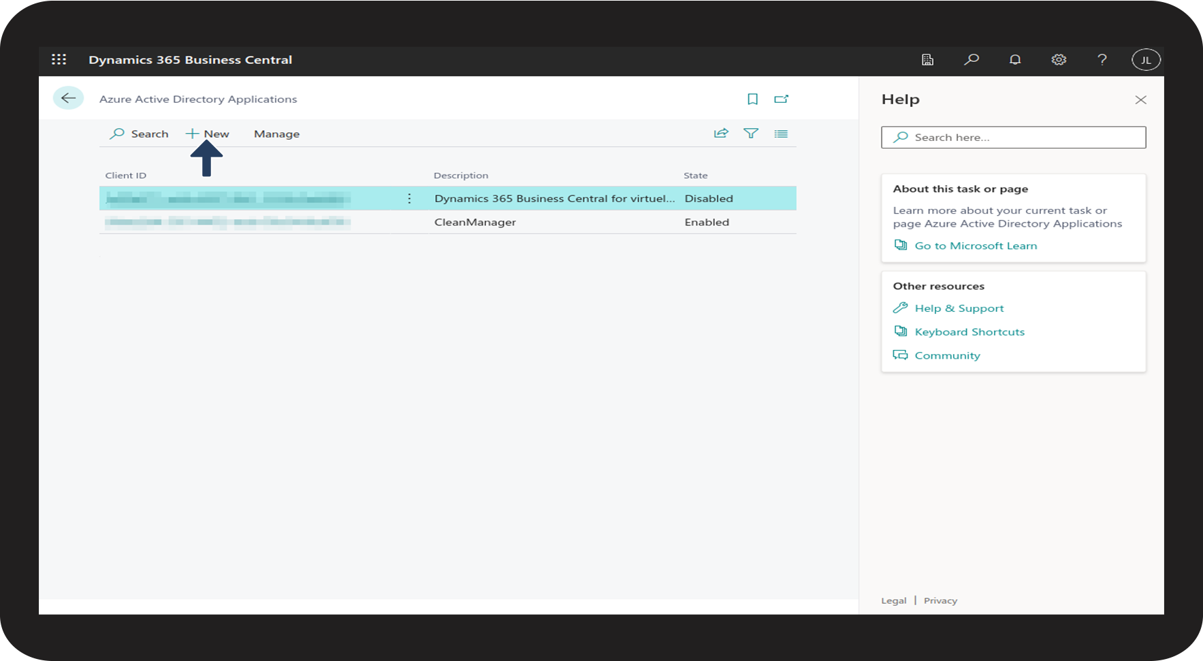Open the Manage menu

pyautogui.click(x=276, y=134)
